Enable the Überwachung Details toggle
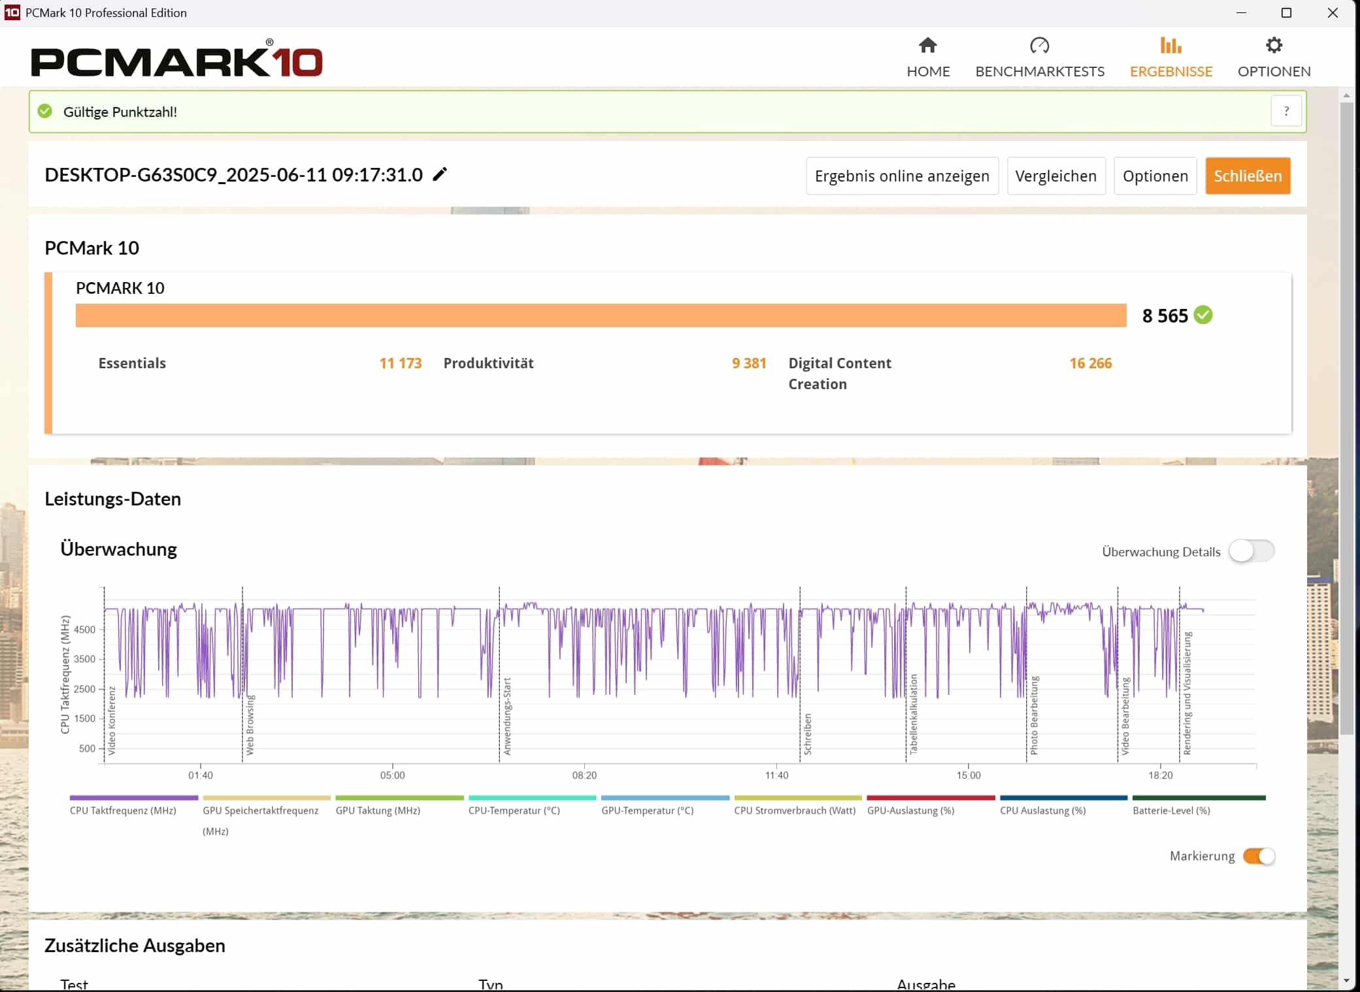 [1251, 551]
